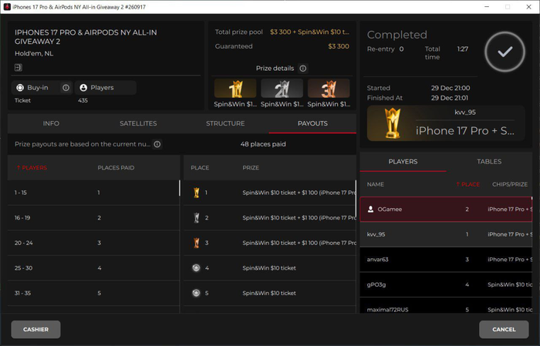Sort player list by PLACE column

[467, 184]
